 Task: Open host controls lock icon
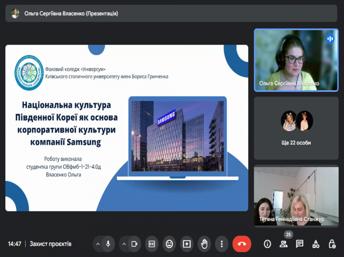[x=332, y=244]
